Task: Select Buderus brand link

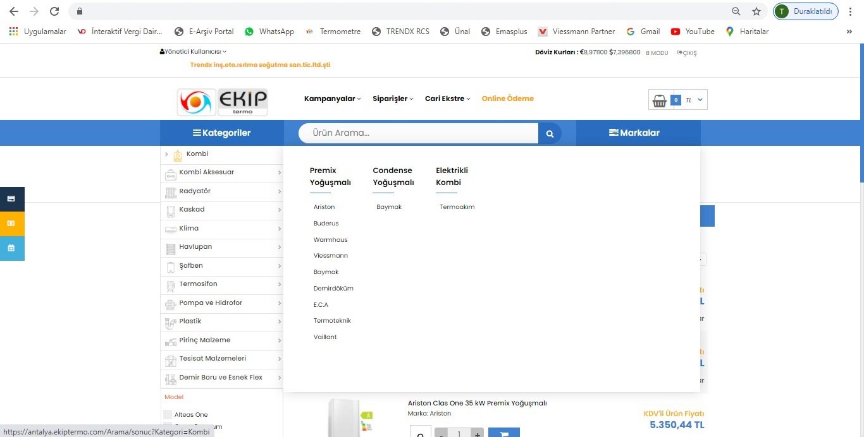Action: pyautogui.click(x=326, y=224)
